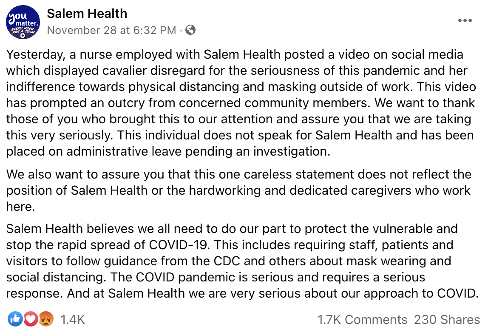Open the Salem Health profile picture

pyautogui.click(x=23, y=22)
